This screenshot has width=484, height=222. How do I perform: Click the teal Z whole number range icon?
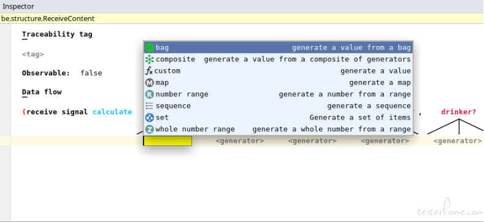[x=150, y=129]
